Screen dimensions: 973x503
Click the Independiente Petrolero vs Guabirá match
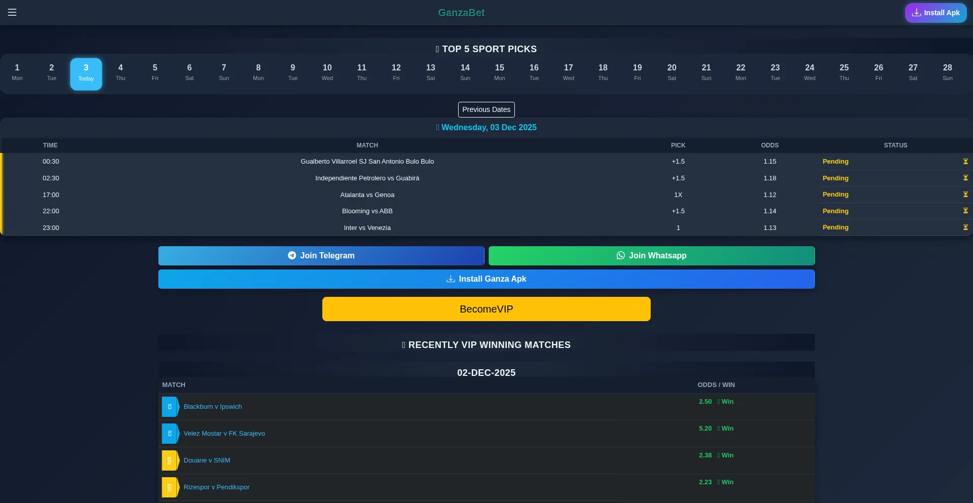367,178
